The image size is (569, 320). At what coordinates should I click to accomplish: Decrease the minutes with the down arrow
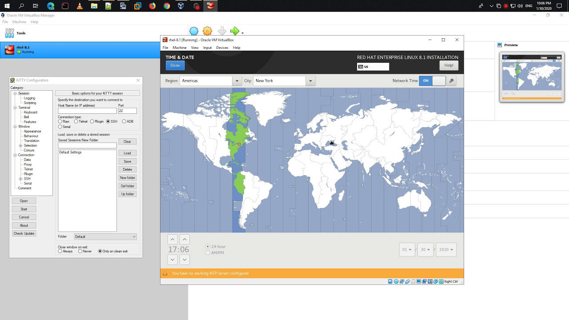184,259
